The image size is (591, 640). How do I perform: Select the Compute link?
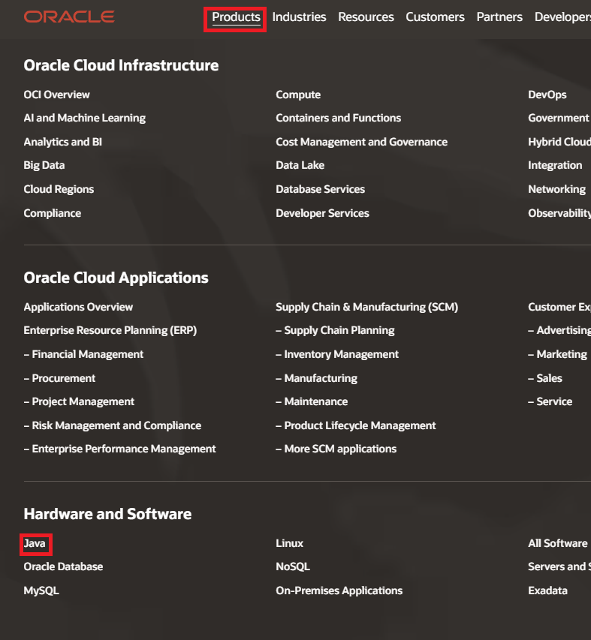pyautogui.click(x=298, y=95)
